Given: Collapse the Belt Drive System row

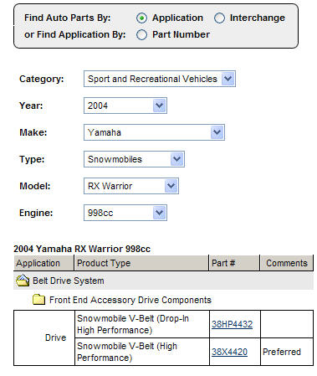Looking at the screenshot, I should coord(163,281).
